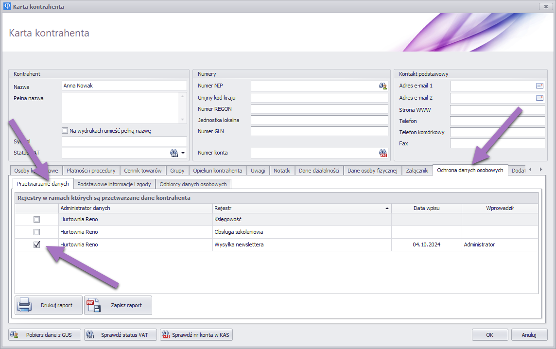Image resolution: width=556 pixels, height=349 pixels.
Task: Check the Księgowość registry checkbox
Action: 37,220
